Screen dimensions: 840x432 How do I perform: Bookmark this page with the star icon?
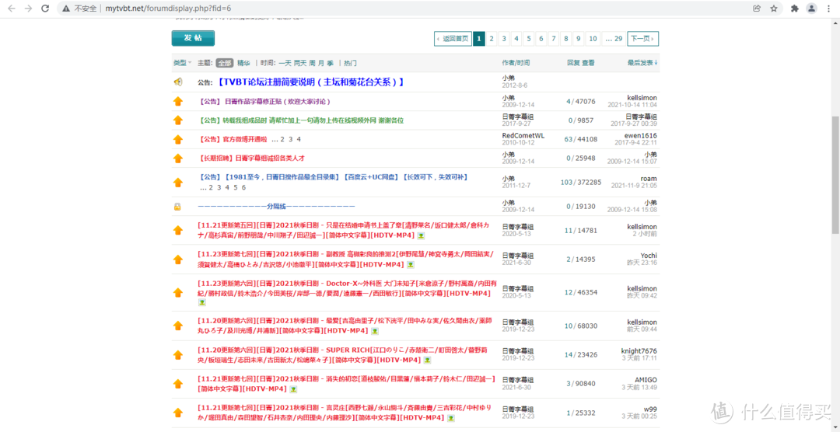(x=774, y=9)
